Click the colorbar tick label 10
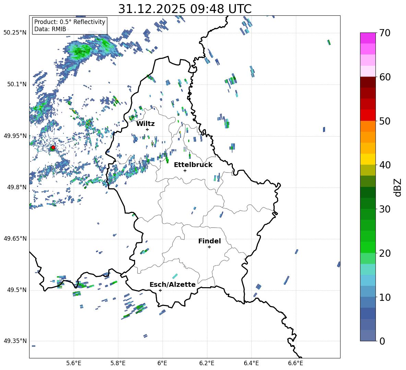Image resolution: width=406 pixels, height=370 pixels. pos(385,297)
